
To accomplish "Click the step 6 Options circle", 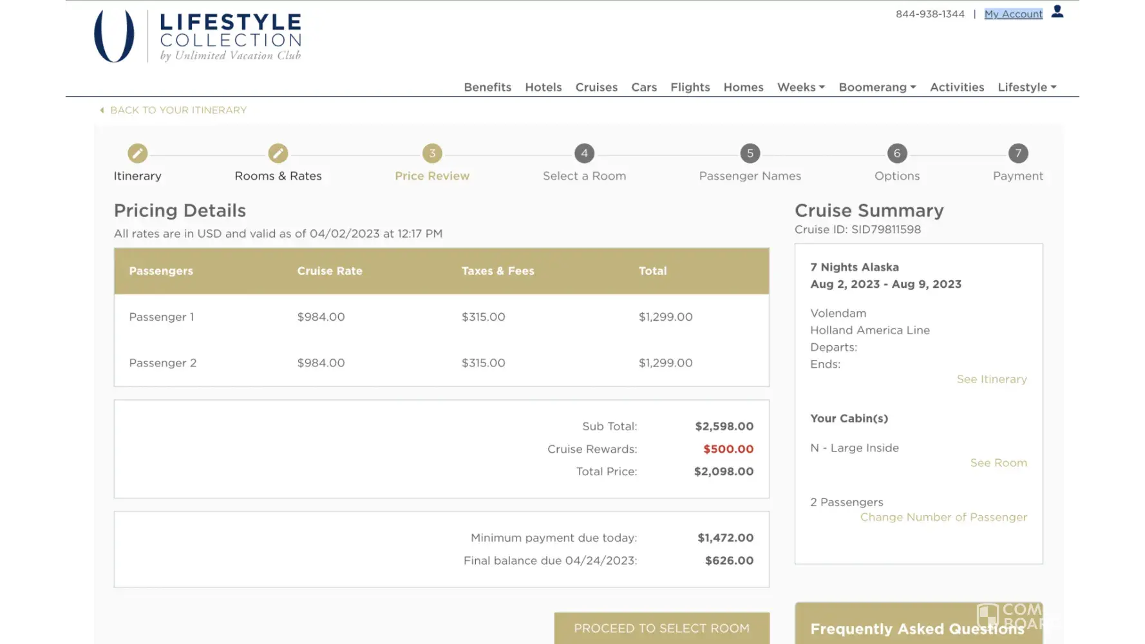I will (x=897, y=153).
